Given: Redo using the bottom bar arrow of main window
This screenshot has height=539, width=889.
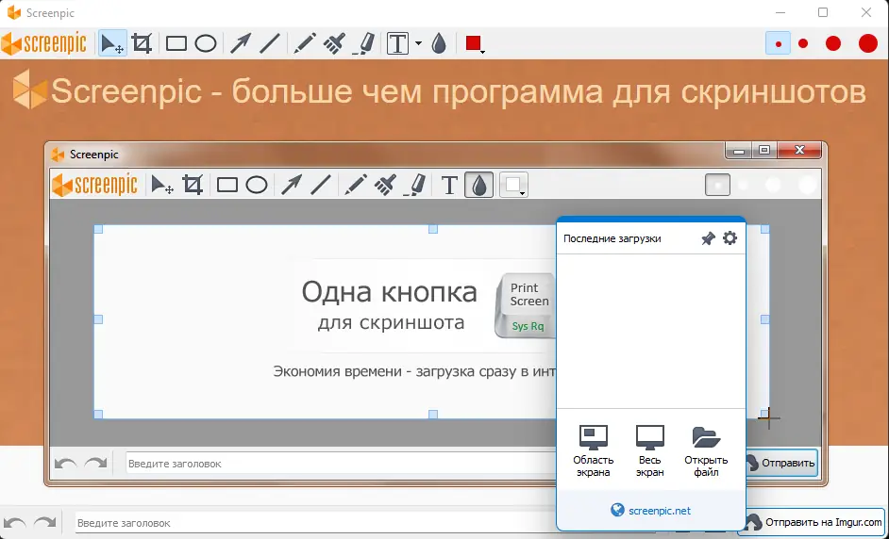Looking at the screenshot, I should point(44,523).
